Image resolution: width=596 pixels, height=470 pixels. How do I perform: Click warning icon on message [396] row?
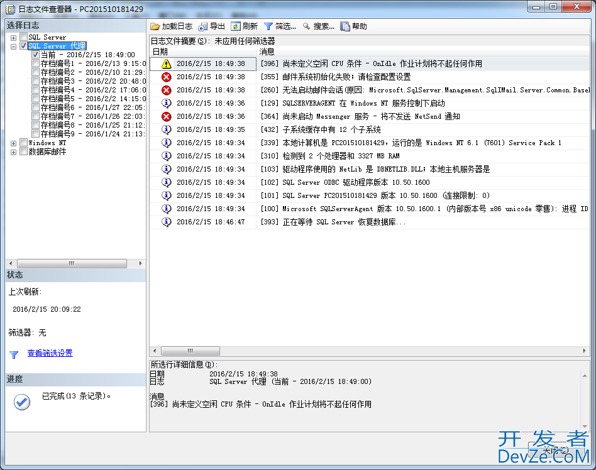(166, 64)
